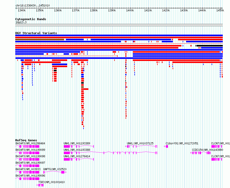Click the TSR3|NM_001001410 gene label
Viewport: 230px width, 188px height.
coord(51,182)
